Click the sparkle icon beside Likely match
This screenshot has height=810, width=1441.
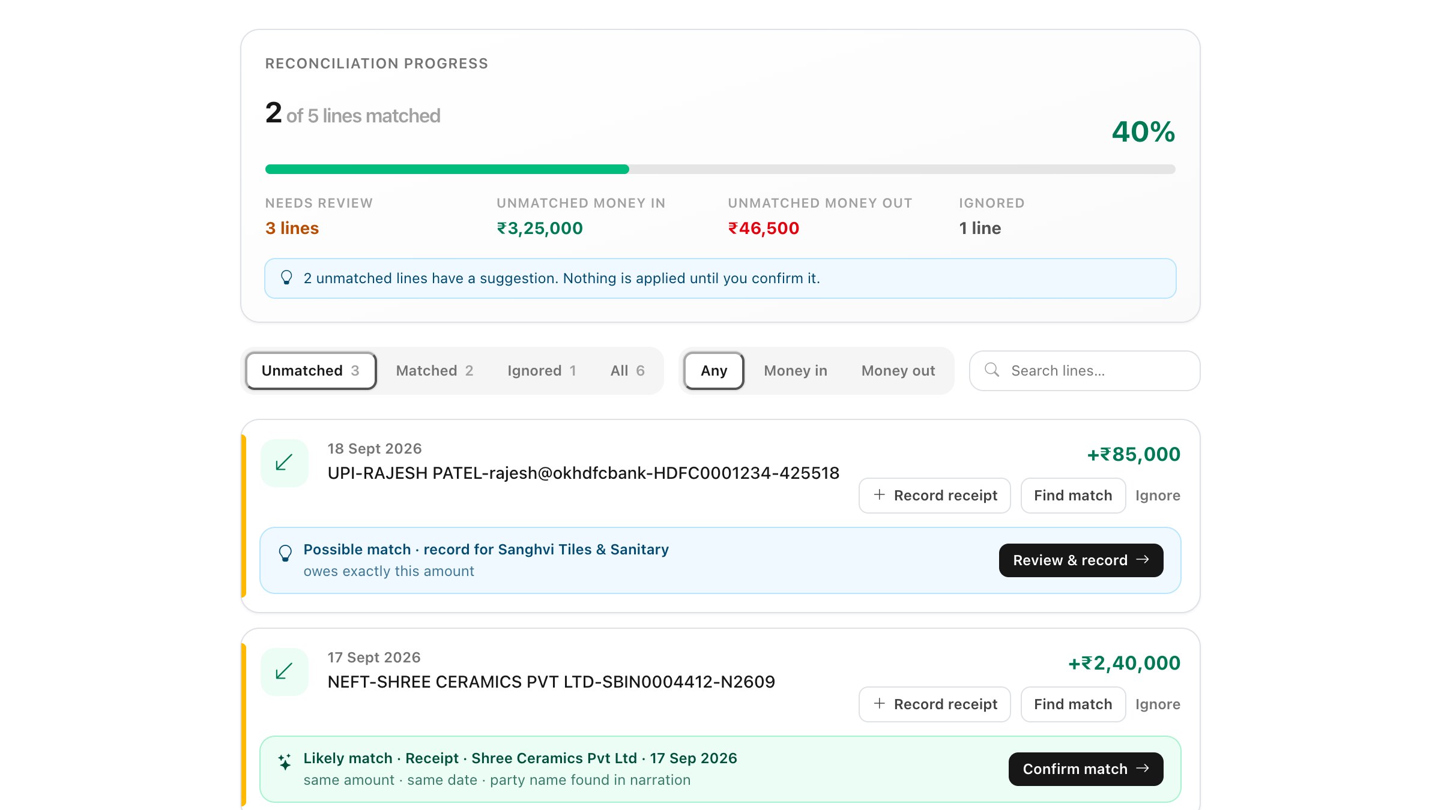(285, 762)
